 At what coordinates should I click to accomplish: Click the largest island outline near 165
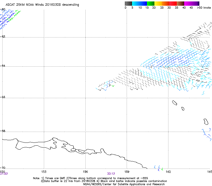tap(206, 122)
